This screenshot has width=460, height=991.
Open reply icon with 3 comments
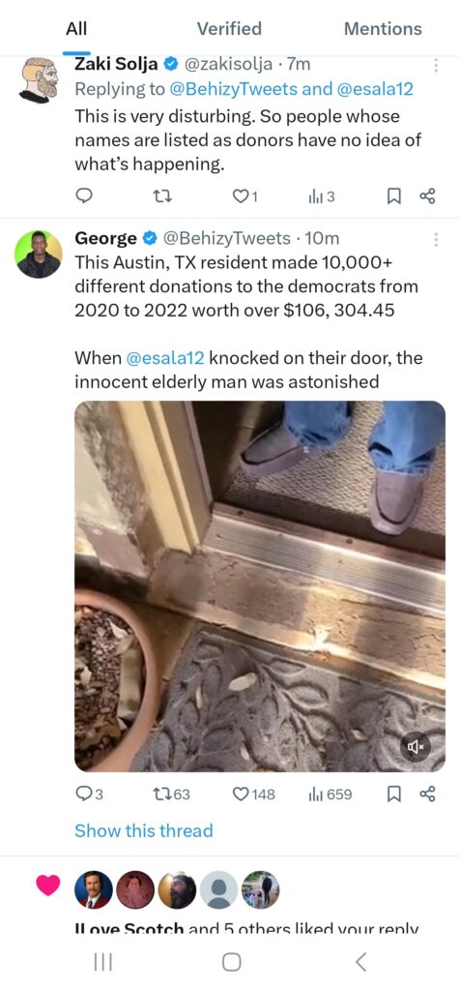click(x=89, y=794)
